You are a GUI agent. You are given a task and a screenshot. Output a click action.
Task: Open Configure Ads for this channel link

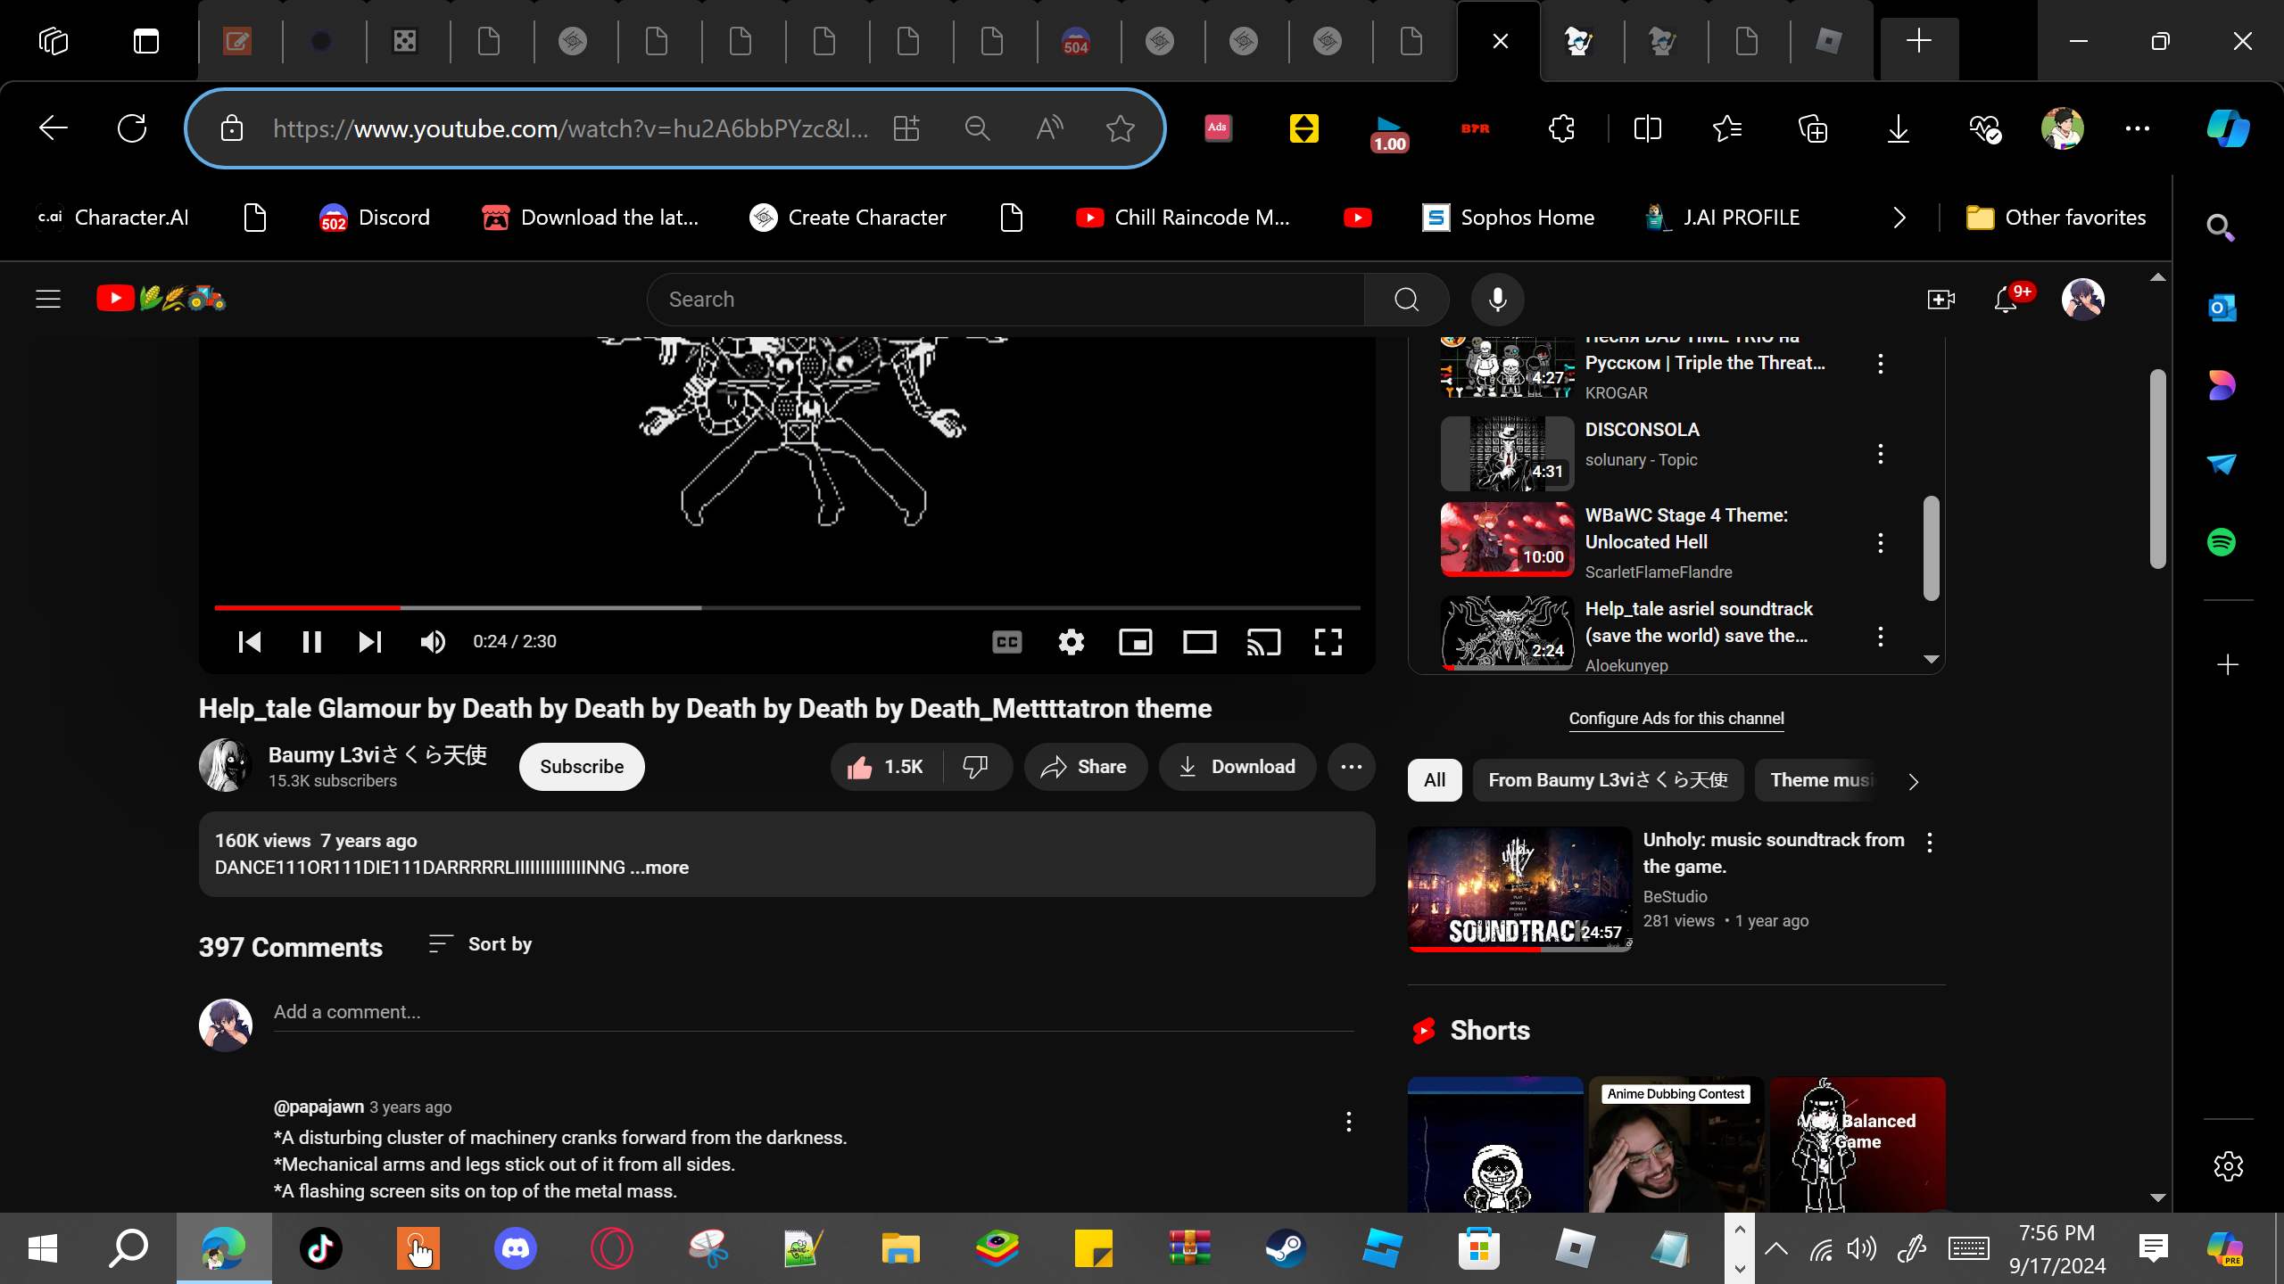coord(1676,719)
